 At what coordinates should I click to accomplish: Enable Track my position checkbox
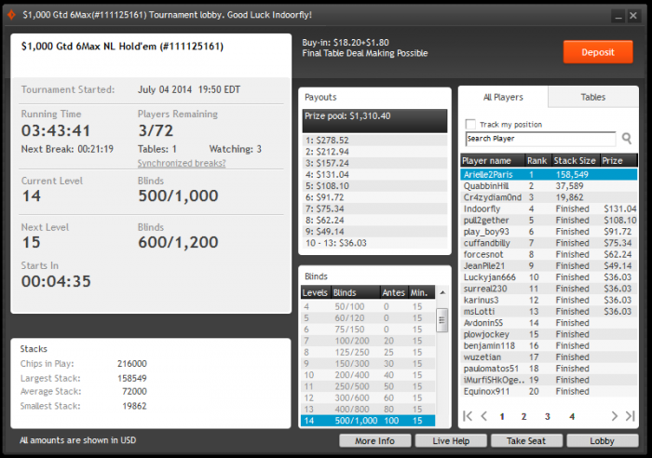(470, 124)
